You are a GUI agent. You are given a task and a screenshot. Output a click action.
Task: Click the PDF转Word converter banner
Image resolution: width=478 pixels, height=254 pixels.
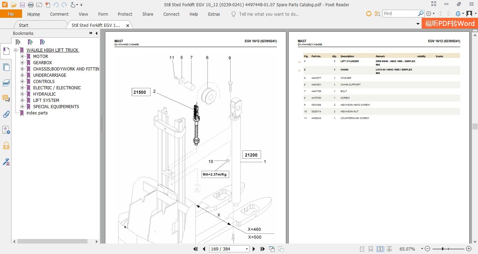pos(450,23)
